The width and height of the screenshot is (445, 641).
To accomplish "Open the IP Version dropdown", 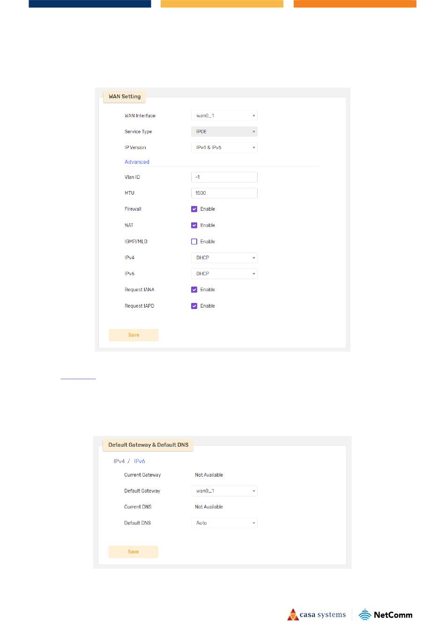I will pos(224,147).
